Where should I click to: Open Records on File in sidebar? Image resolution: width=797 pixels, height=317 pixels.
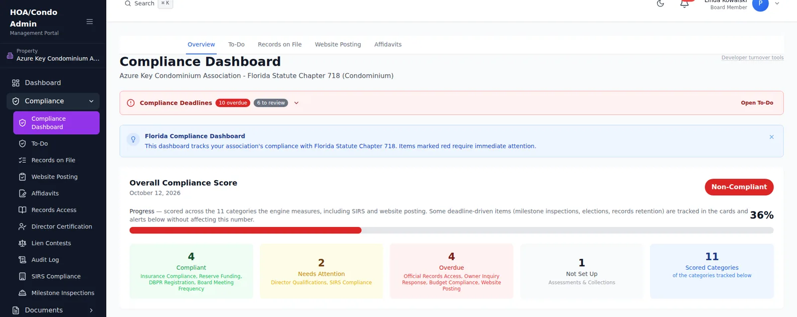pos(56,160)
